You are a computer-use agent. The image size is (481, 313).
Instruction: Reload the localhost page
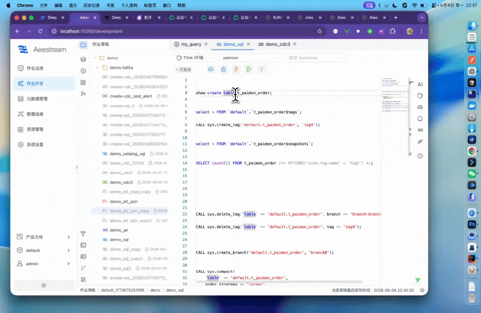40,31
